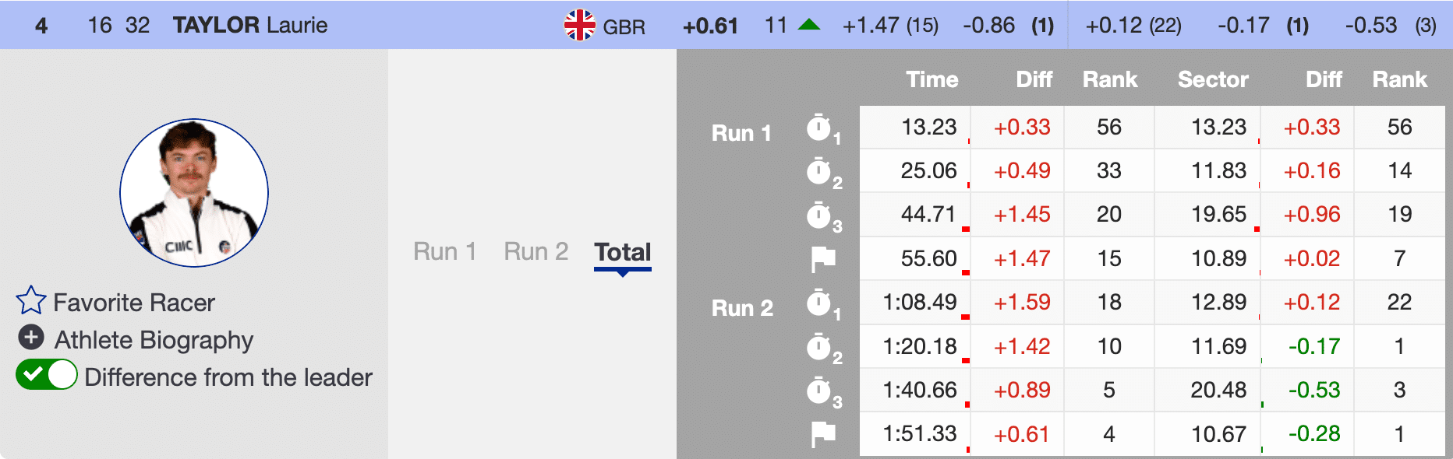The width and height of the screenshot is (1453, 459).
Task: Switch to the Run 2 tab
Action: tap(536, 251)
